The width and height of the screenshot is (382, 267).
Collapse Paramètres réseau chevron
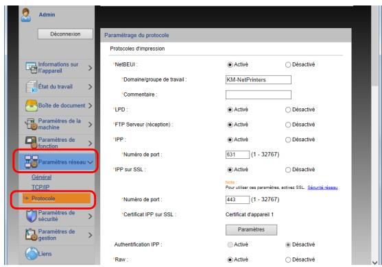pos(90,162)
